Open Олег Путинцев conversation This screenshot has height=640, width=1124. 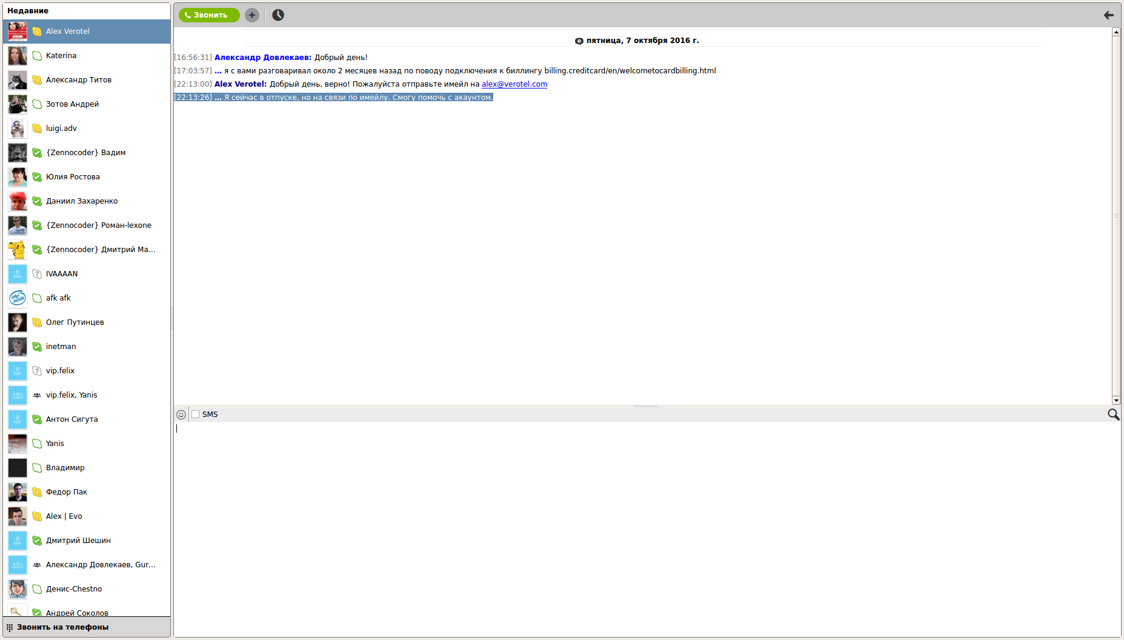(x=87, y=322)
